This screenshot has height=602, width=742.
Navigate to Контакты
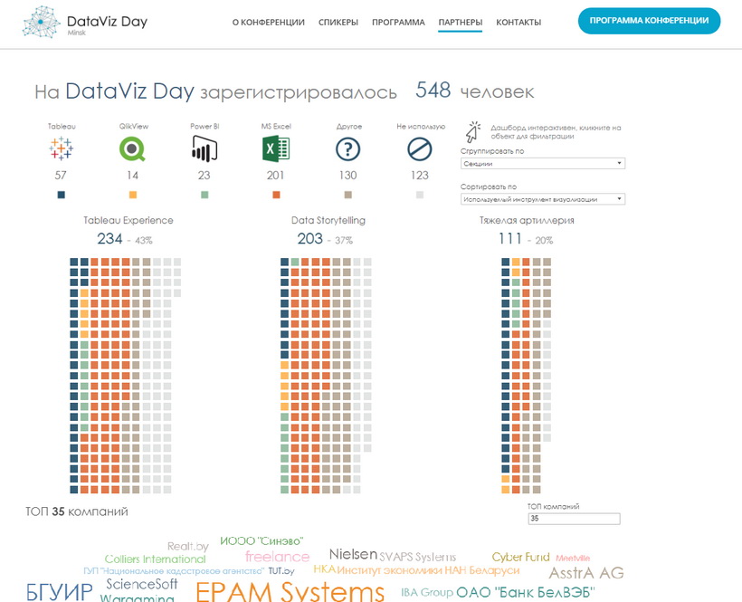click(x=518, y=23)
